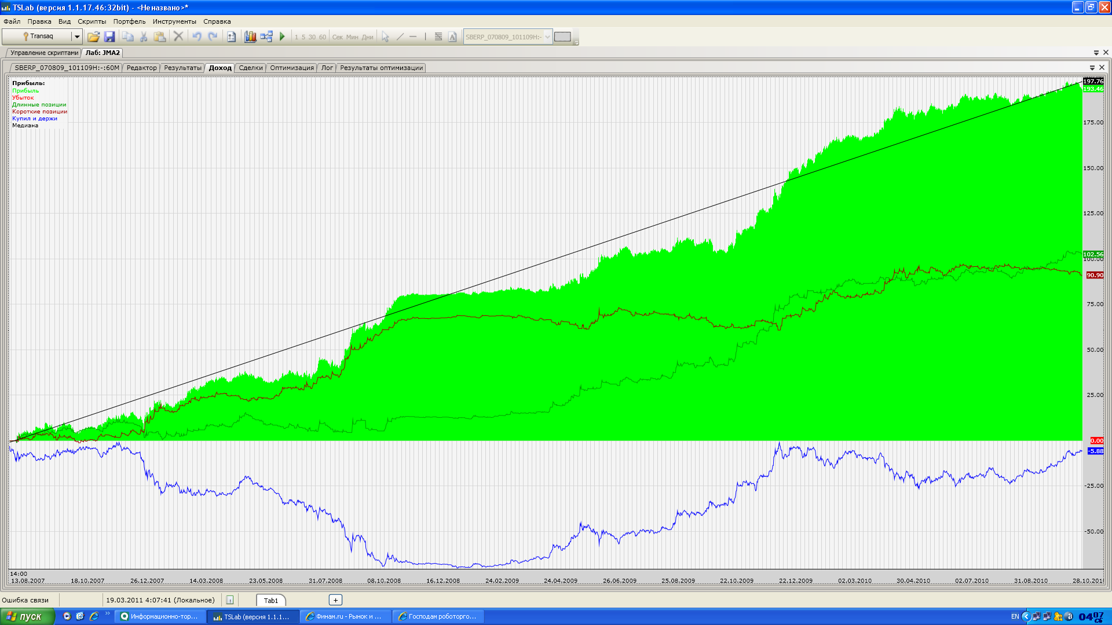The height and width of the screenshot is (625, 1112).
Task: Open the Transaq provider dropdown arrow
Action: (76, 36)
